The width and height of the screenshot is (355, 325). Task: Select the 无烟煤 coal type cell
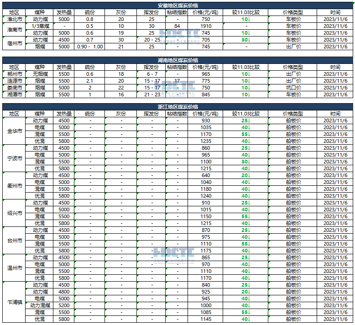point(40,74)
